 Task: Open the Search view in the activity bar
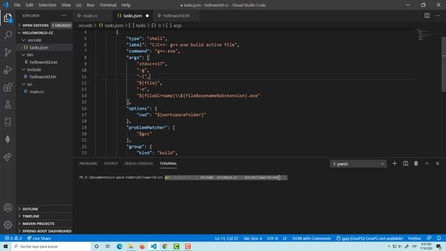tap(8, 35)
